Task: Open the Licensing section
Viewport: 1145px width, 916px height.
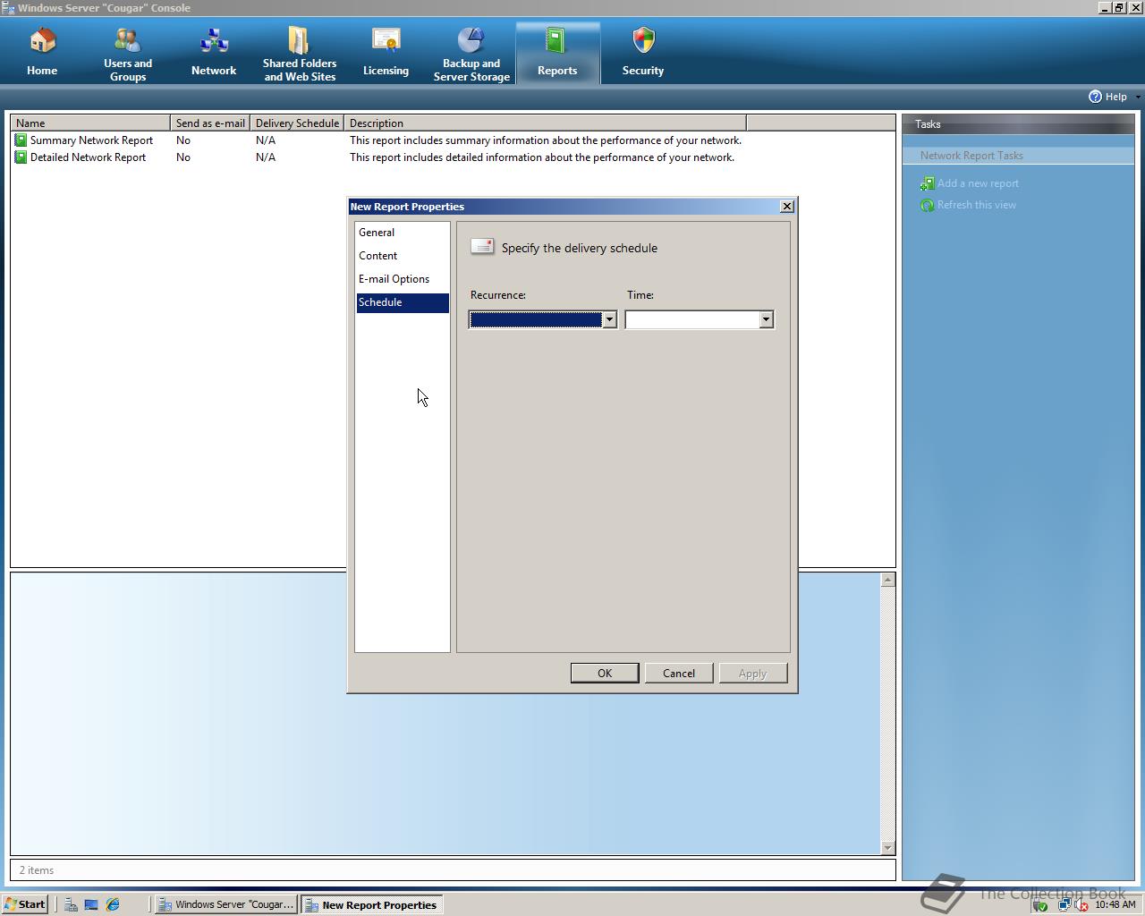Action: [x=386, y=54]
